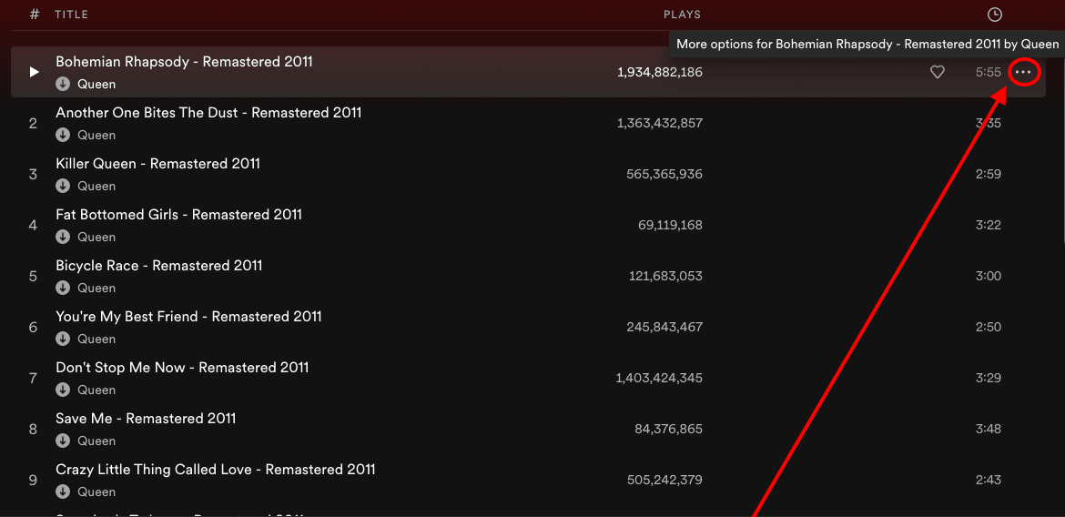Click the downloaded icon under Bicycle Race

(63, 288)
